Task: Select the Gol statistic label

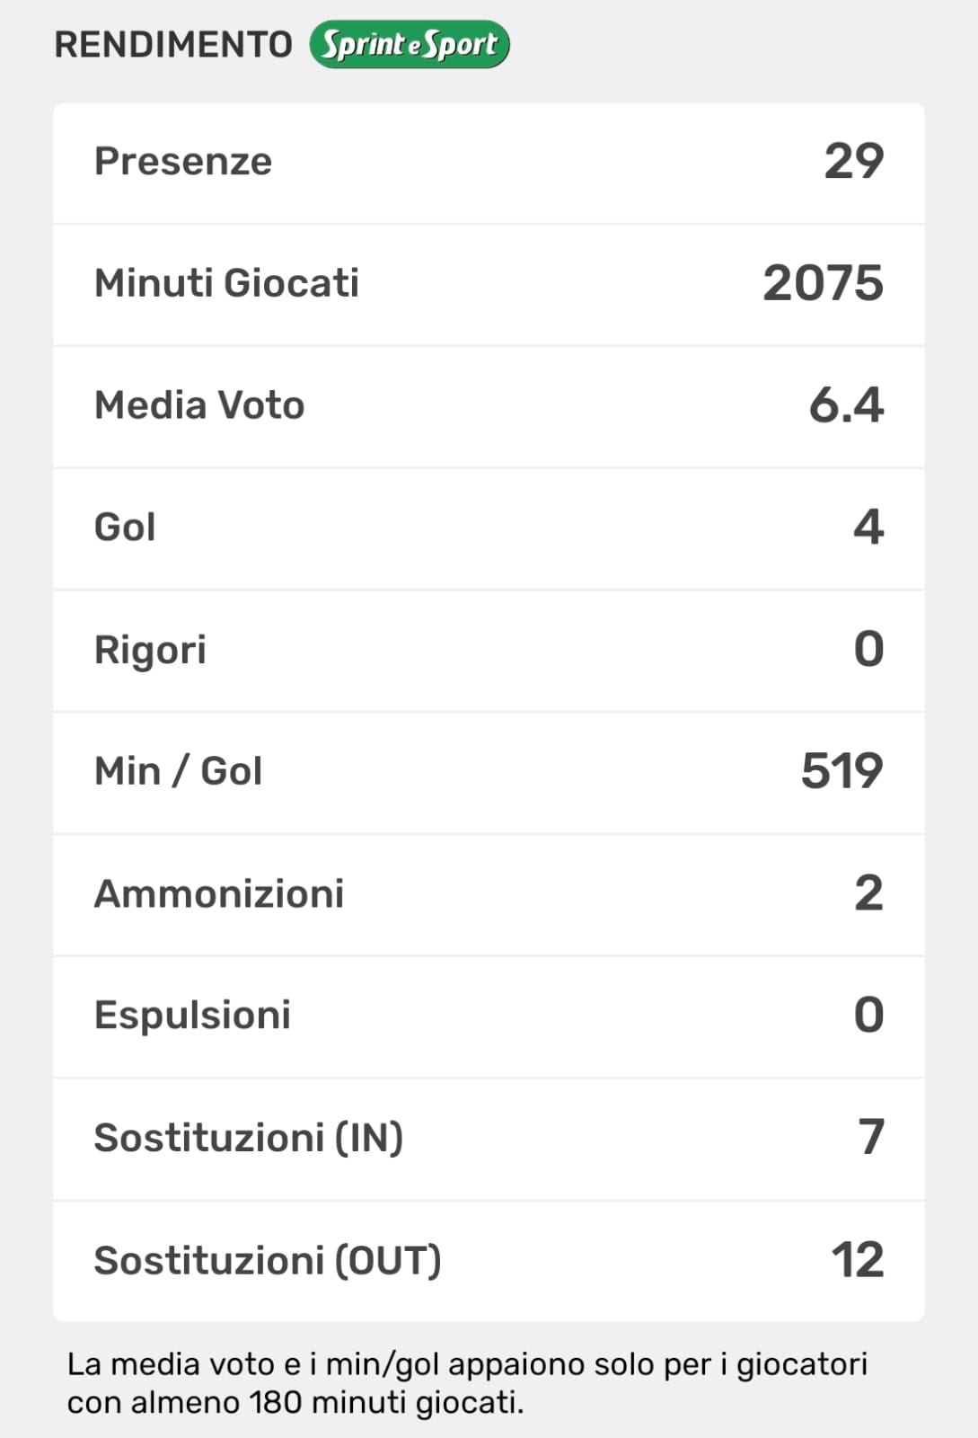Action: click(x=125, y=528)
